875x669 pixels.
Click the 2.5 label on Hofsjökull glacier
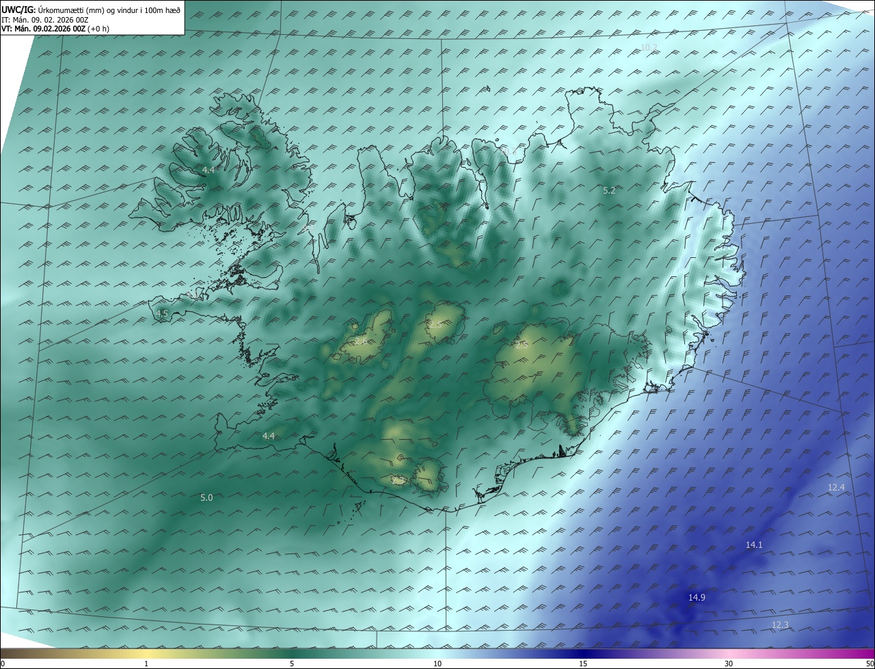coord(435,324)
